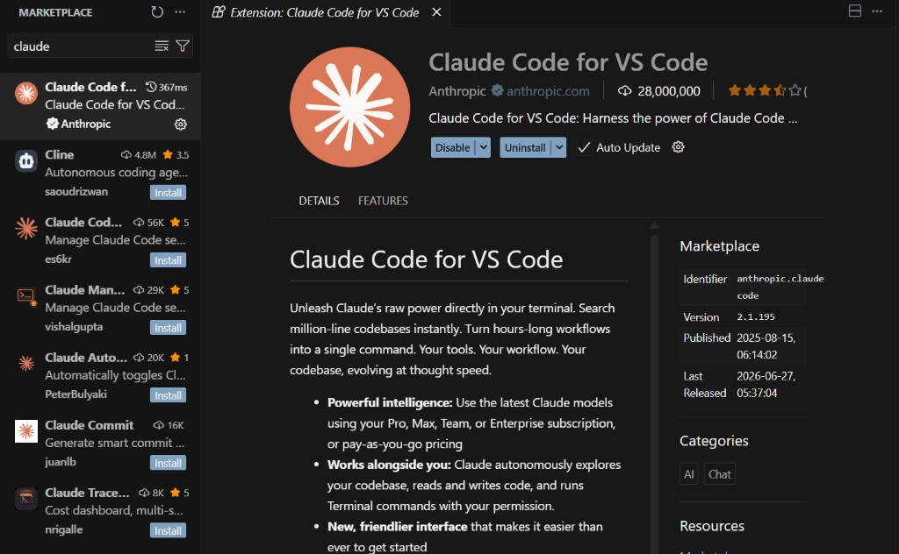Toggle the Auto Update checkbox
The image size is (899, 554).
584,147
